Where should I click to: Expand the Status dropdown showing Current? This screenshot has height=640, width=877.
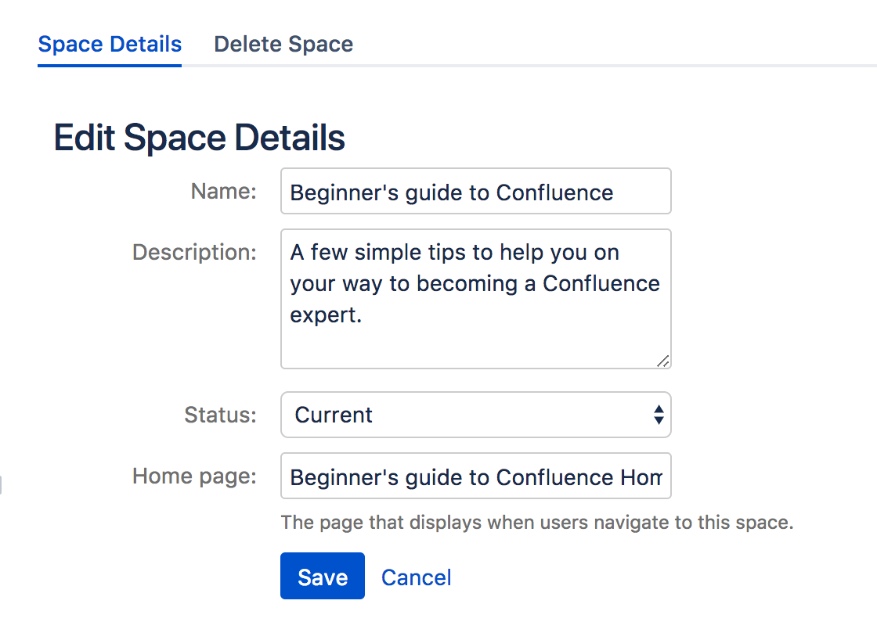click(475, 415)
